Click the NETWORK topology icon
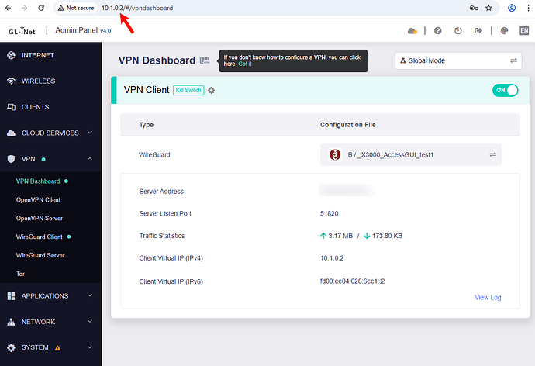The height and width of the screenshot is (366, 535). (x=11, y=322)
